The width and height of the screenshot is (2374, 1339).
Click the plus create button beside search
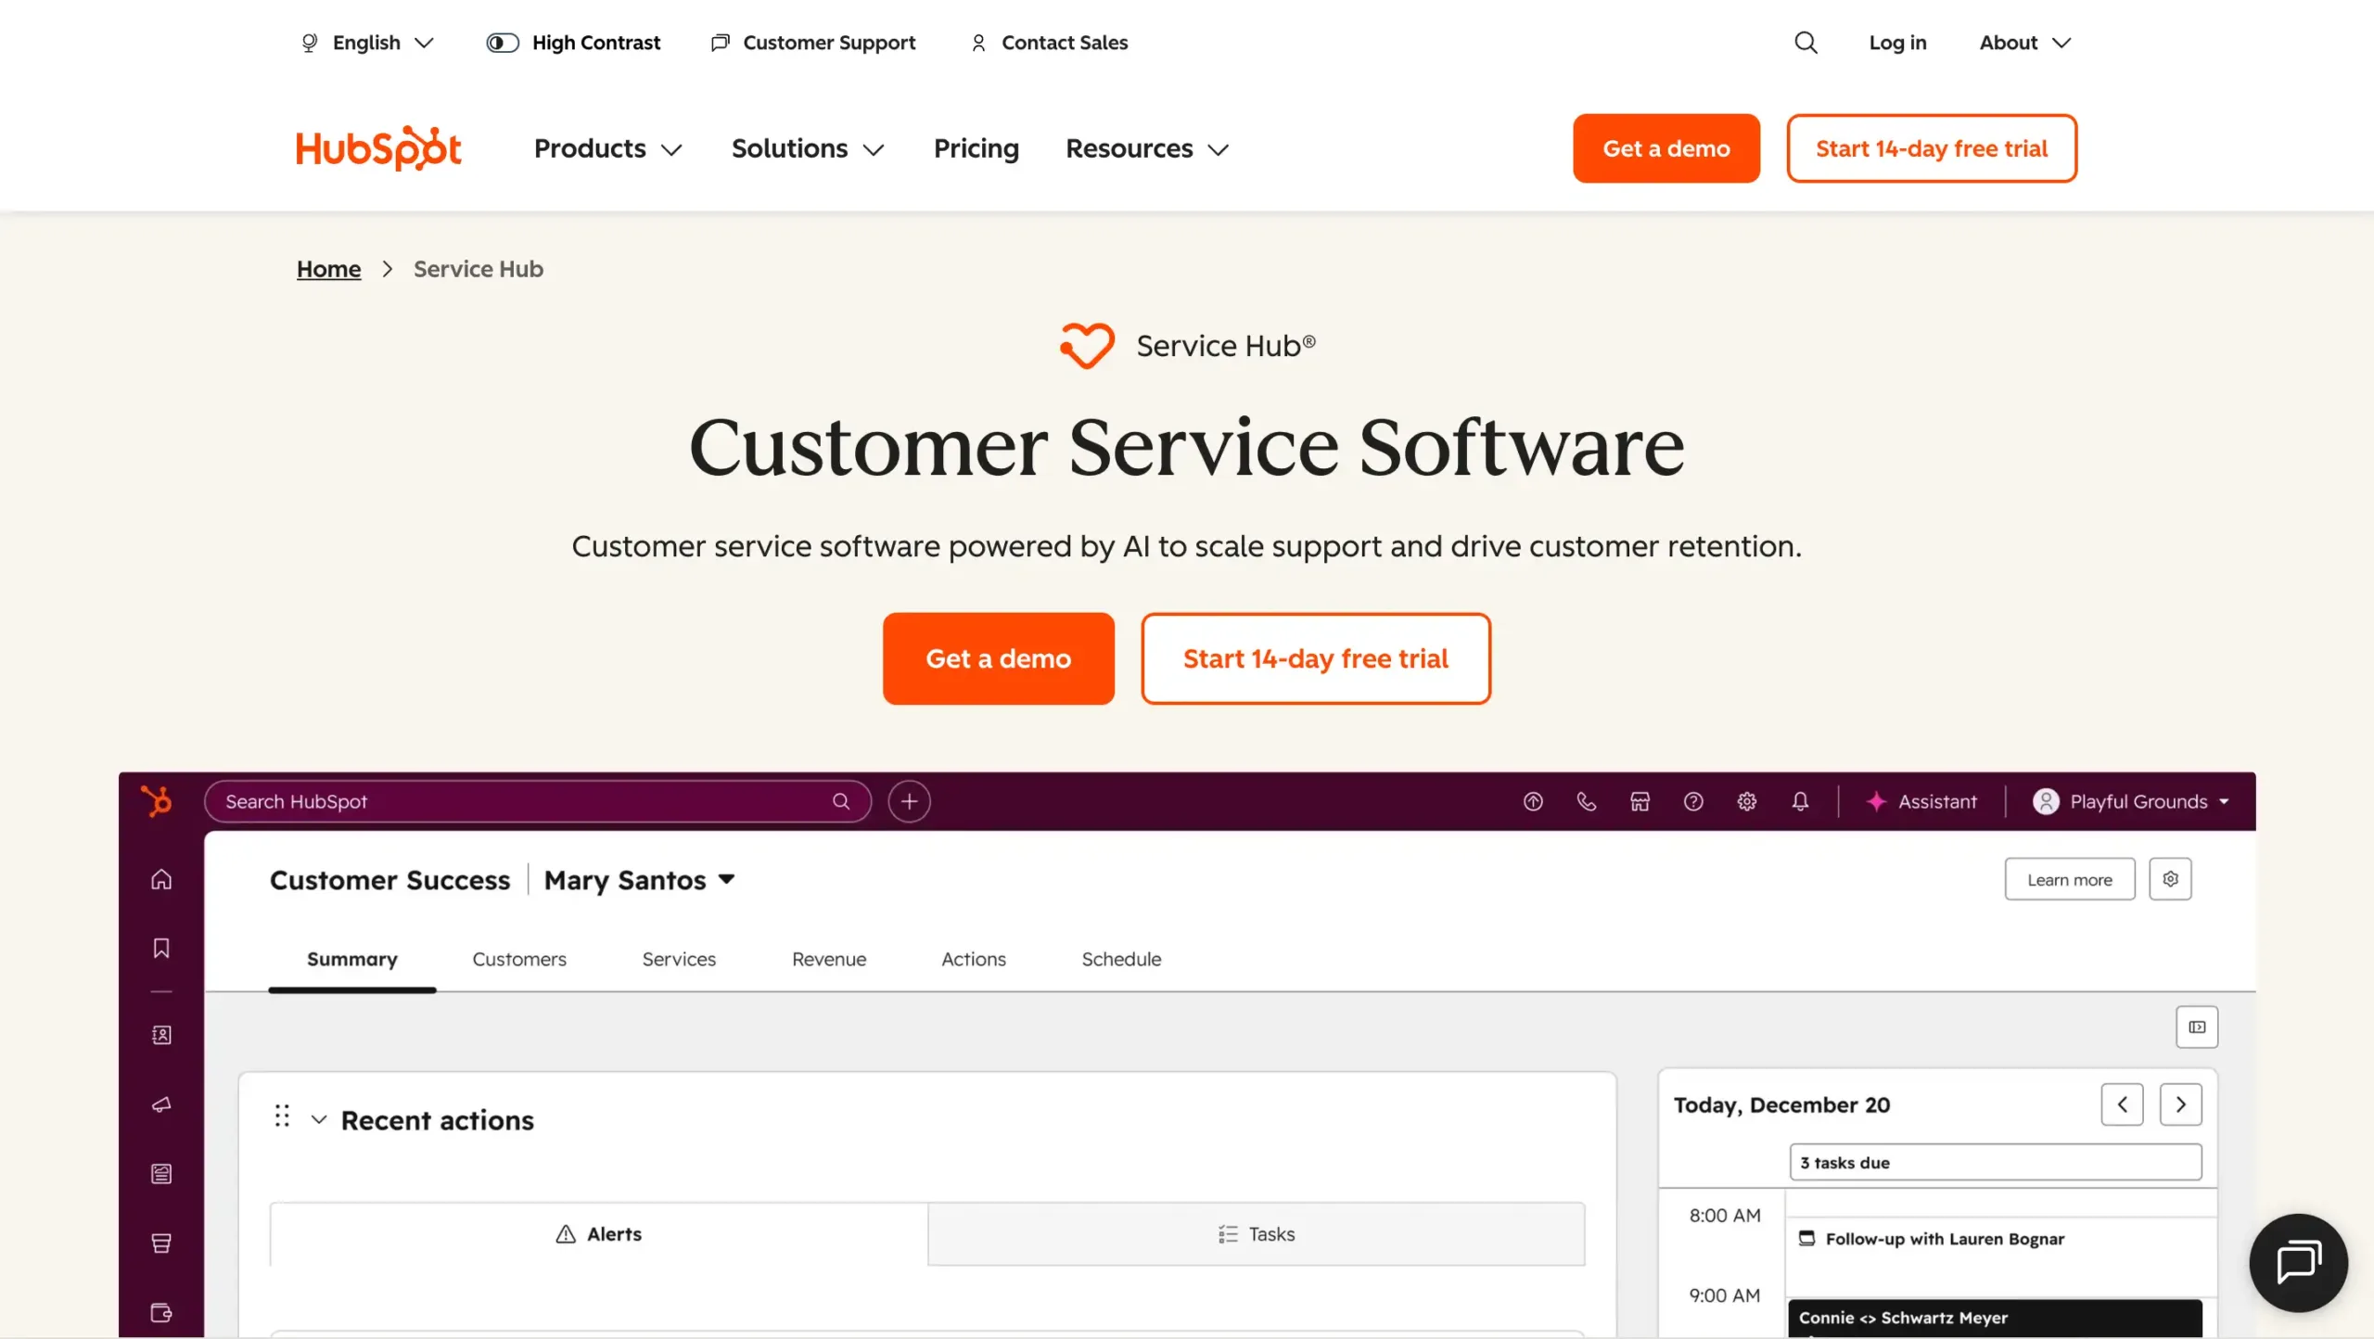[909, 801]
